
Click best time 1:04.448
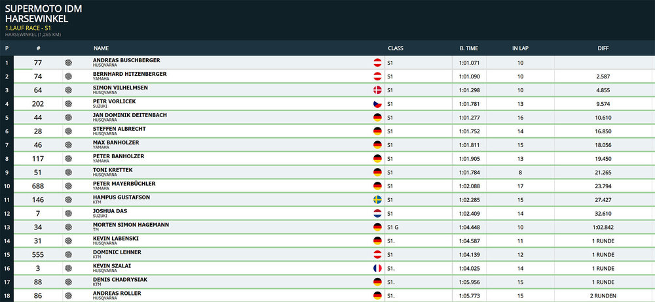point(469,227)
